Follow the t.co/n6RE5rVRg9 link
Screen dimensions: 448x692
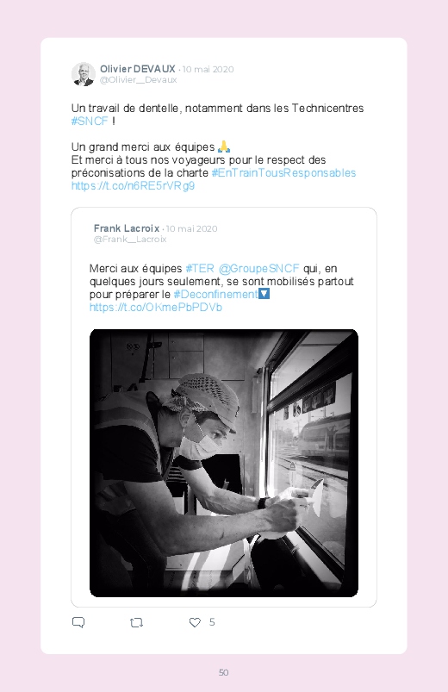coord(133,186)
